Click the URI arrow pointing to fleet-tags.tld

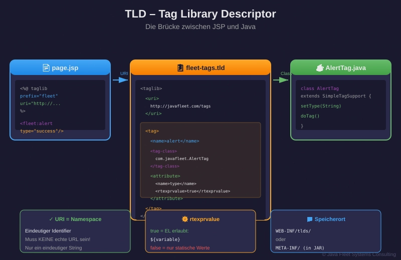120,79
